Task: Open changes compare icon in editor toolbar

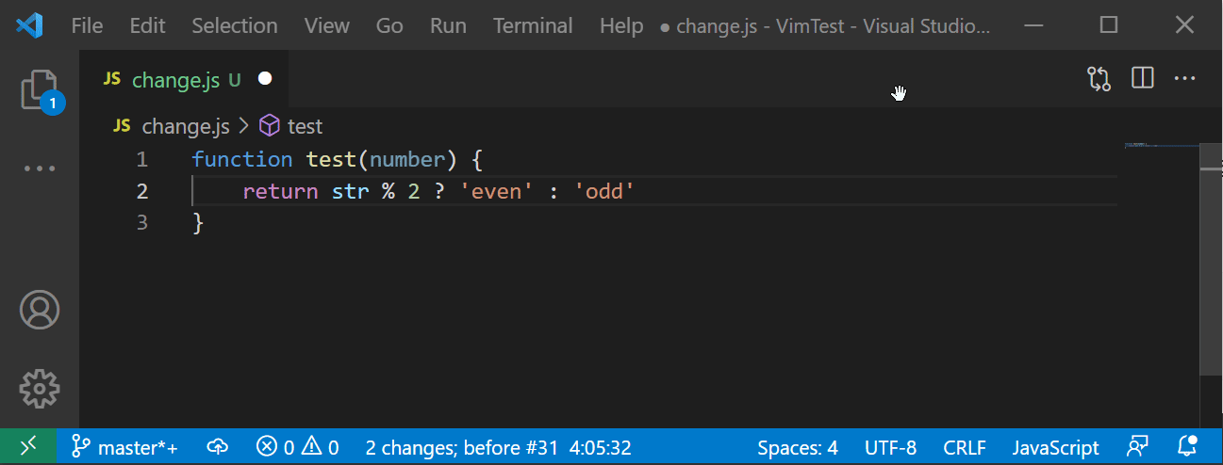Action: point(1099,79)
